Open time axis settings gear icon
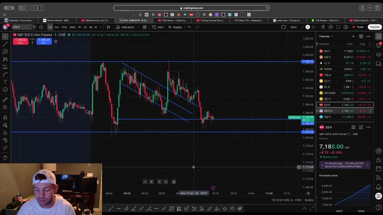383x215 pixels. click(x=308, y=193)
